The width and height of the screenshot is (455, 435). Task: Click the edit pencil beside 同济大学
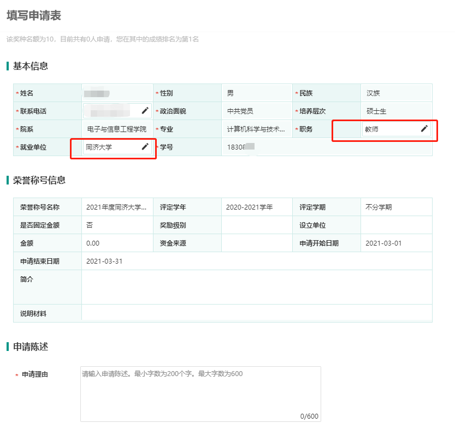145,146
